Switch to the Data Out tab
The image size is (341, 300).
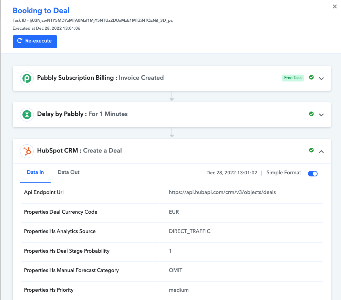(69, 172)
